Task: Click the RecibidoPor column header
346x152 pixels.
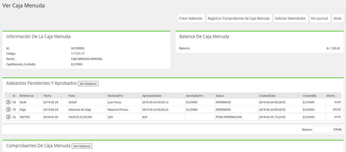Action: [x=116, y=96]
